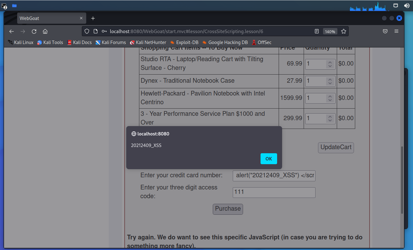413x250 pixels.
Task: Save the page to Pocket
Action: (x=385, y=31)
